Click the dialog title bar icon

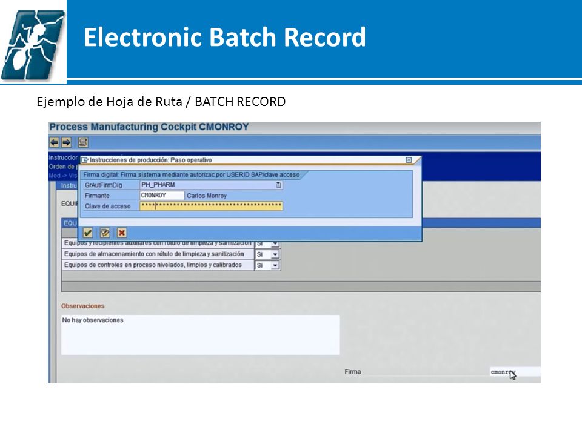(x=85, y=160)
